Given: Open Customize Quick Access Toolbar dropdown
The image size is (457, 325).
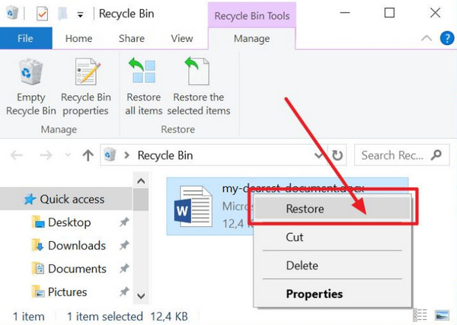Looking at the screenshot, I should click(80, 14).
